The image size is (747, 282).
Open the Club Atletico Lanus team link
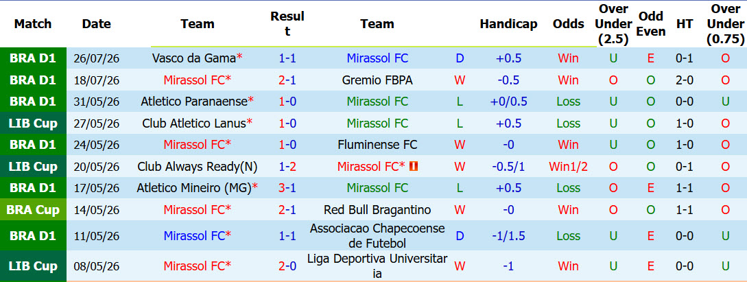194,124
